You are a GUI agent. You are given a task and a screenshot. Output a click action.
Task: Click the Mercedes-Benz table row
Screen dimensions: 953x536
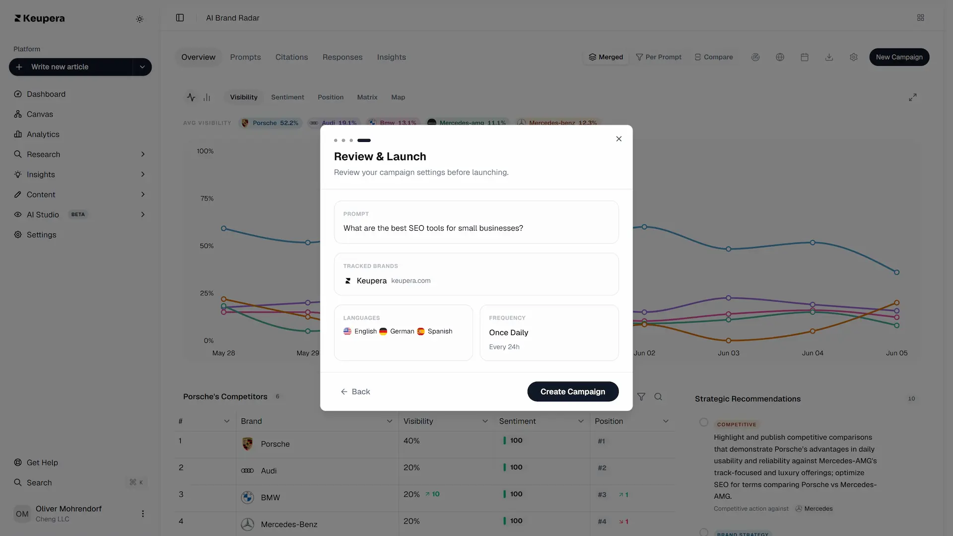point(424,524)
